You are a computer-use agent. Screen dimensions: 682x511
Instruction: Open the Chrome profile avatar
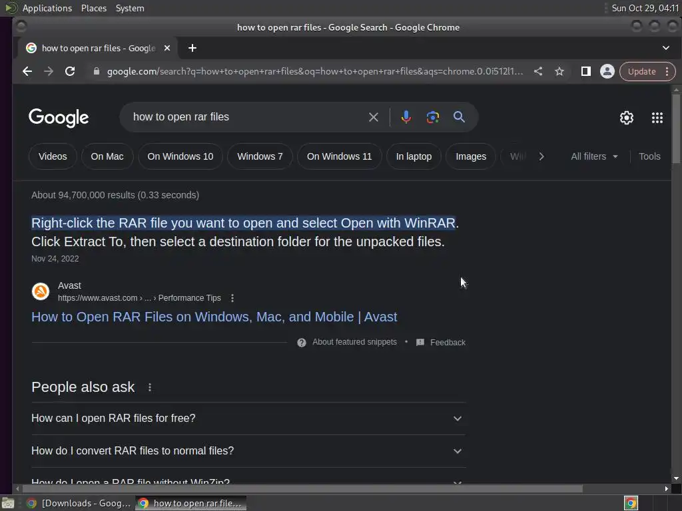tap(607, 71)
